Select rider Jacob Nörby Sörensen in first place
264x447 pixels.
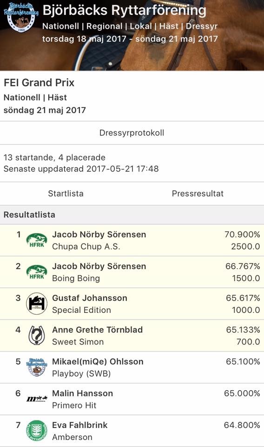pos(99,234)
